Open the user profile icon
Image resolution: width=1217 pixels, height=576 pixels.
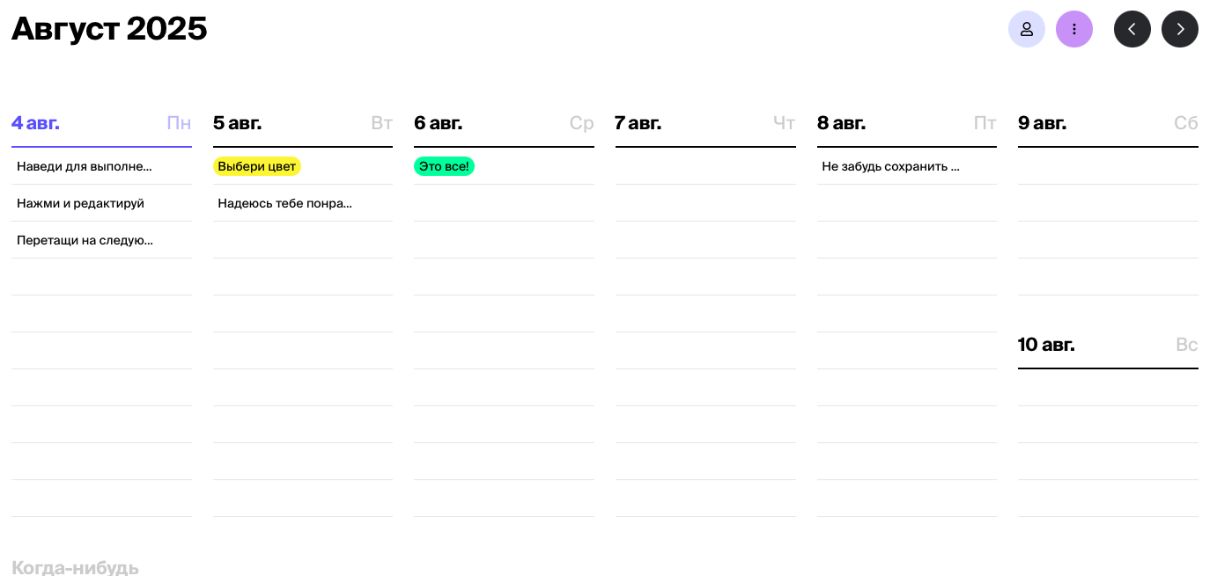pos(1026,29)
